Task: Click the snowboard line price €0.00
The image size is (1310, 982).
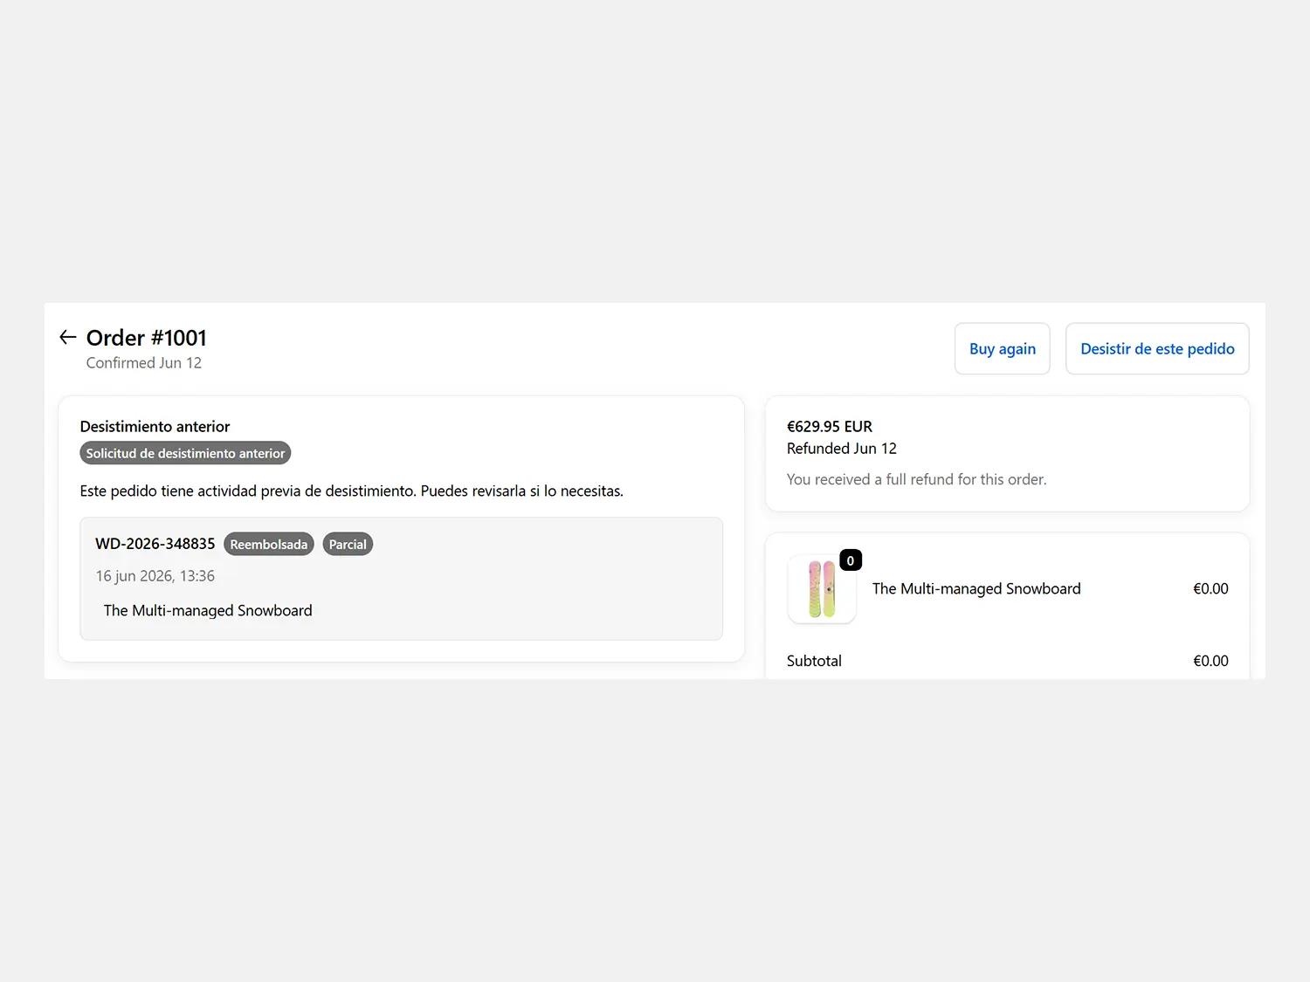Action: 1210,588
